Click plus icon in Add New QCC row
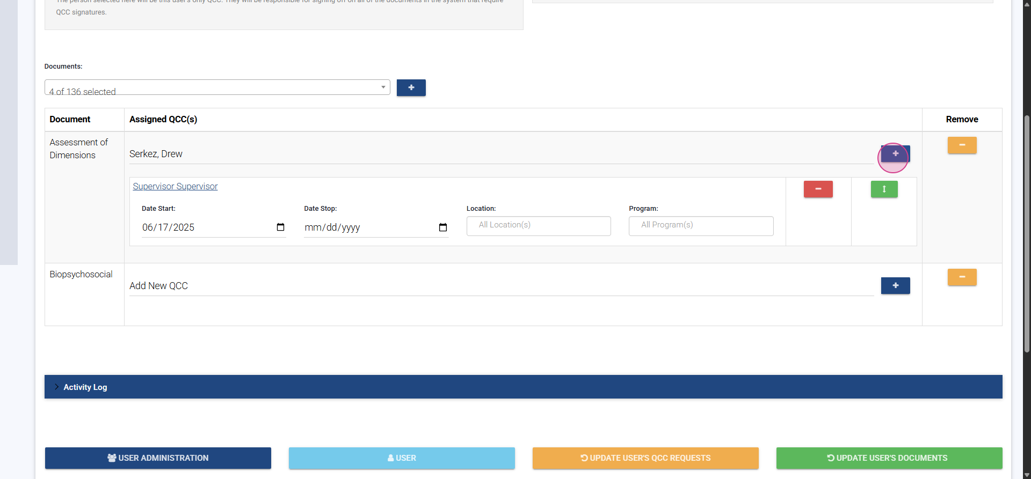The height and width of the screenshot is (479, 1031). (895, 286)
